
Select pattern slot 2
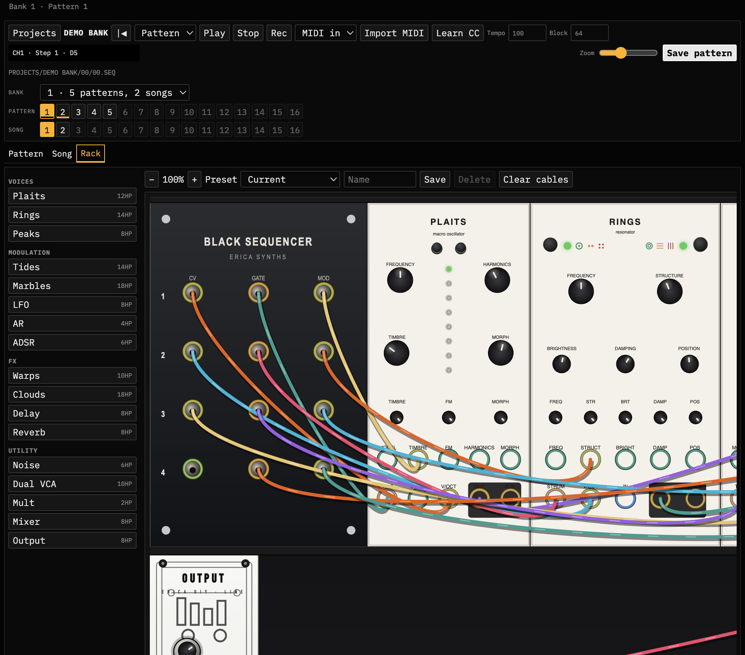63,112
